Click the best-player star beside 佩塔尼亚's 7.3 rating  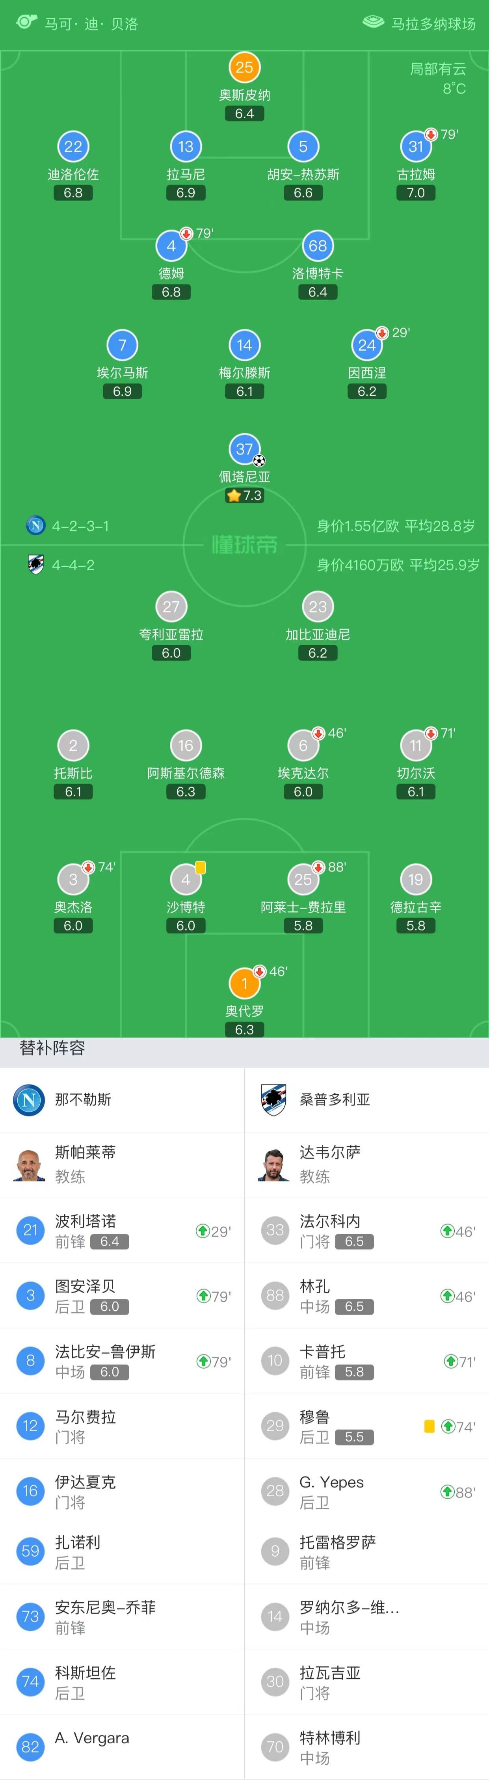point(233,495)
